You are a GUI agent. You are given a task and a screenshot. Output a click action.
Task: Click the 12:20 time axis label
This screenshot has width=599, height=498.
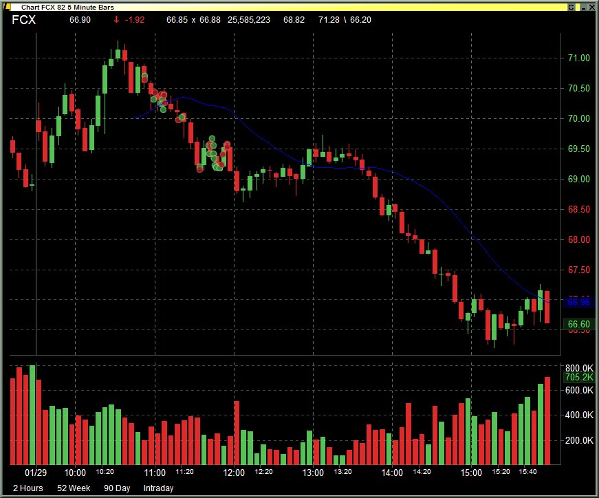click(x=263, y=472)
